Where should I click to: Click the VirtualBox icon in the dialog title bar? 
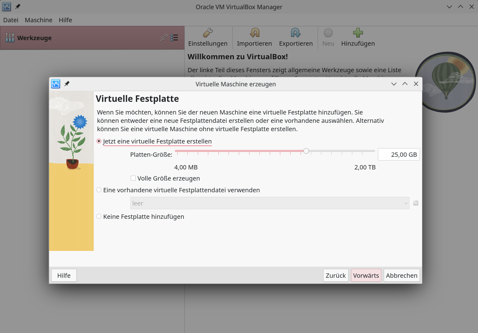[56, 84]
